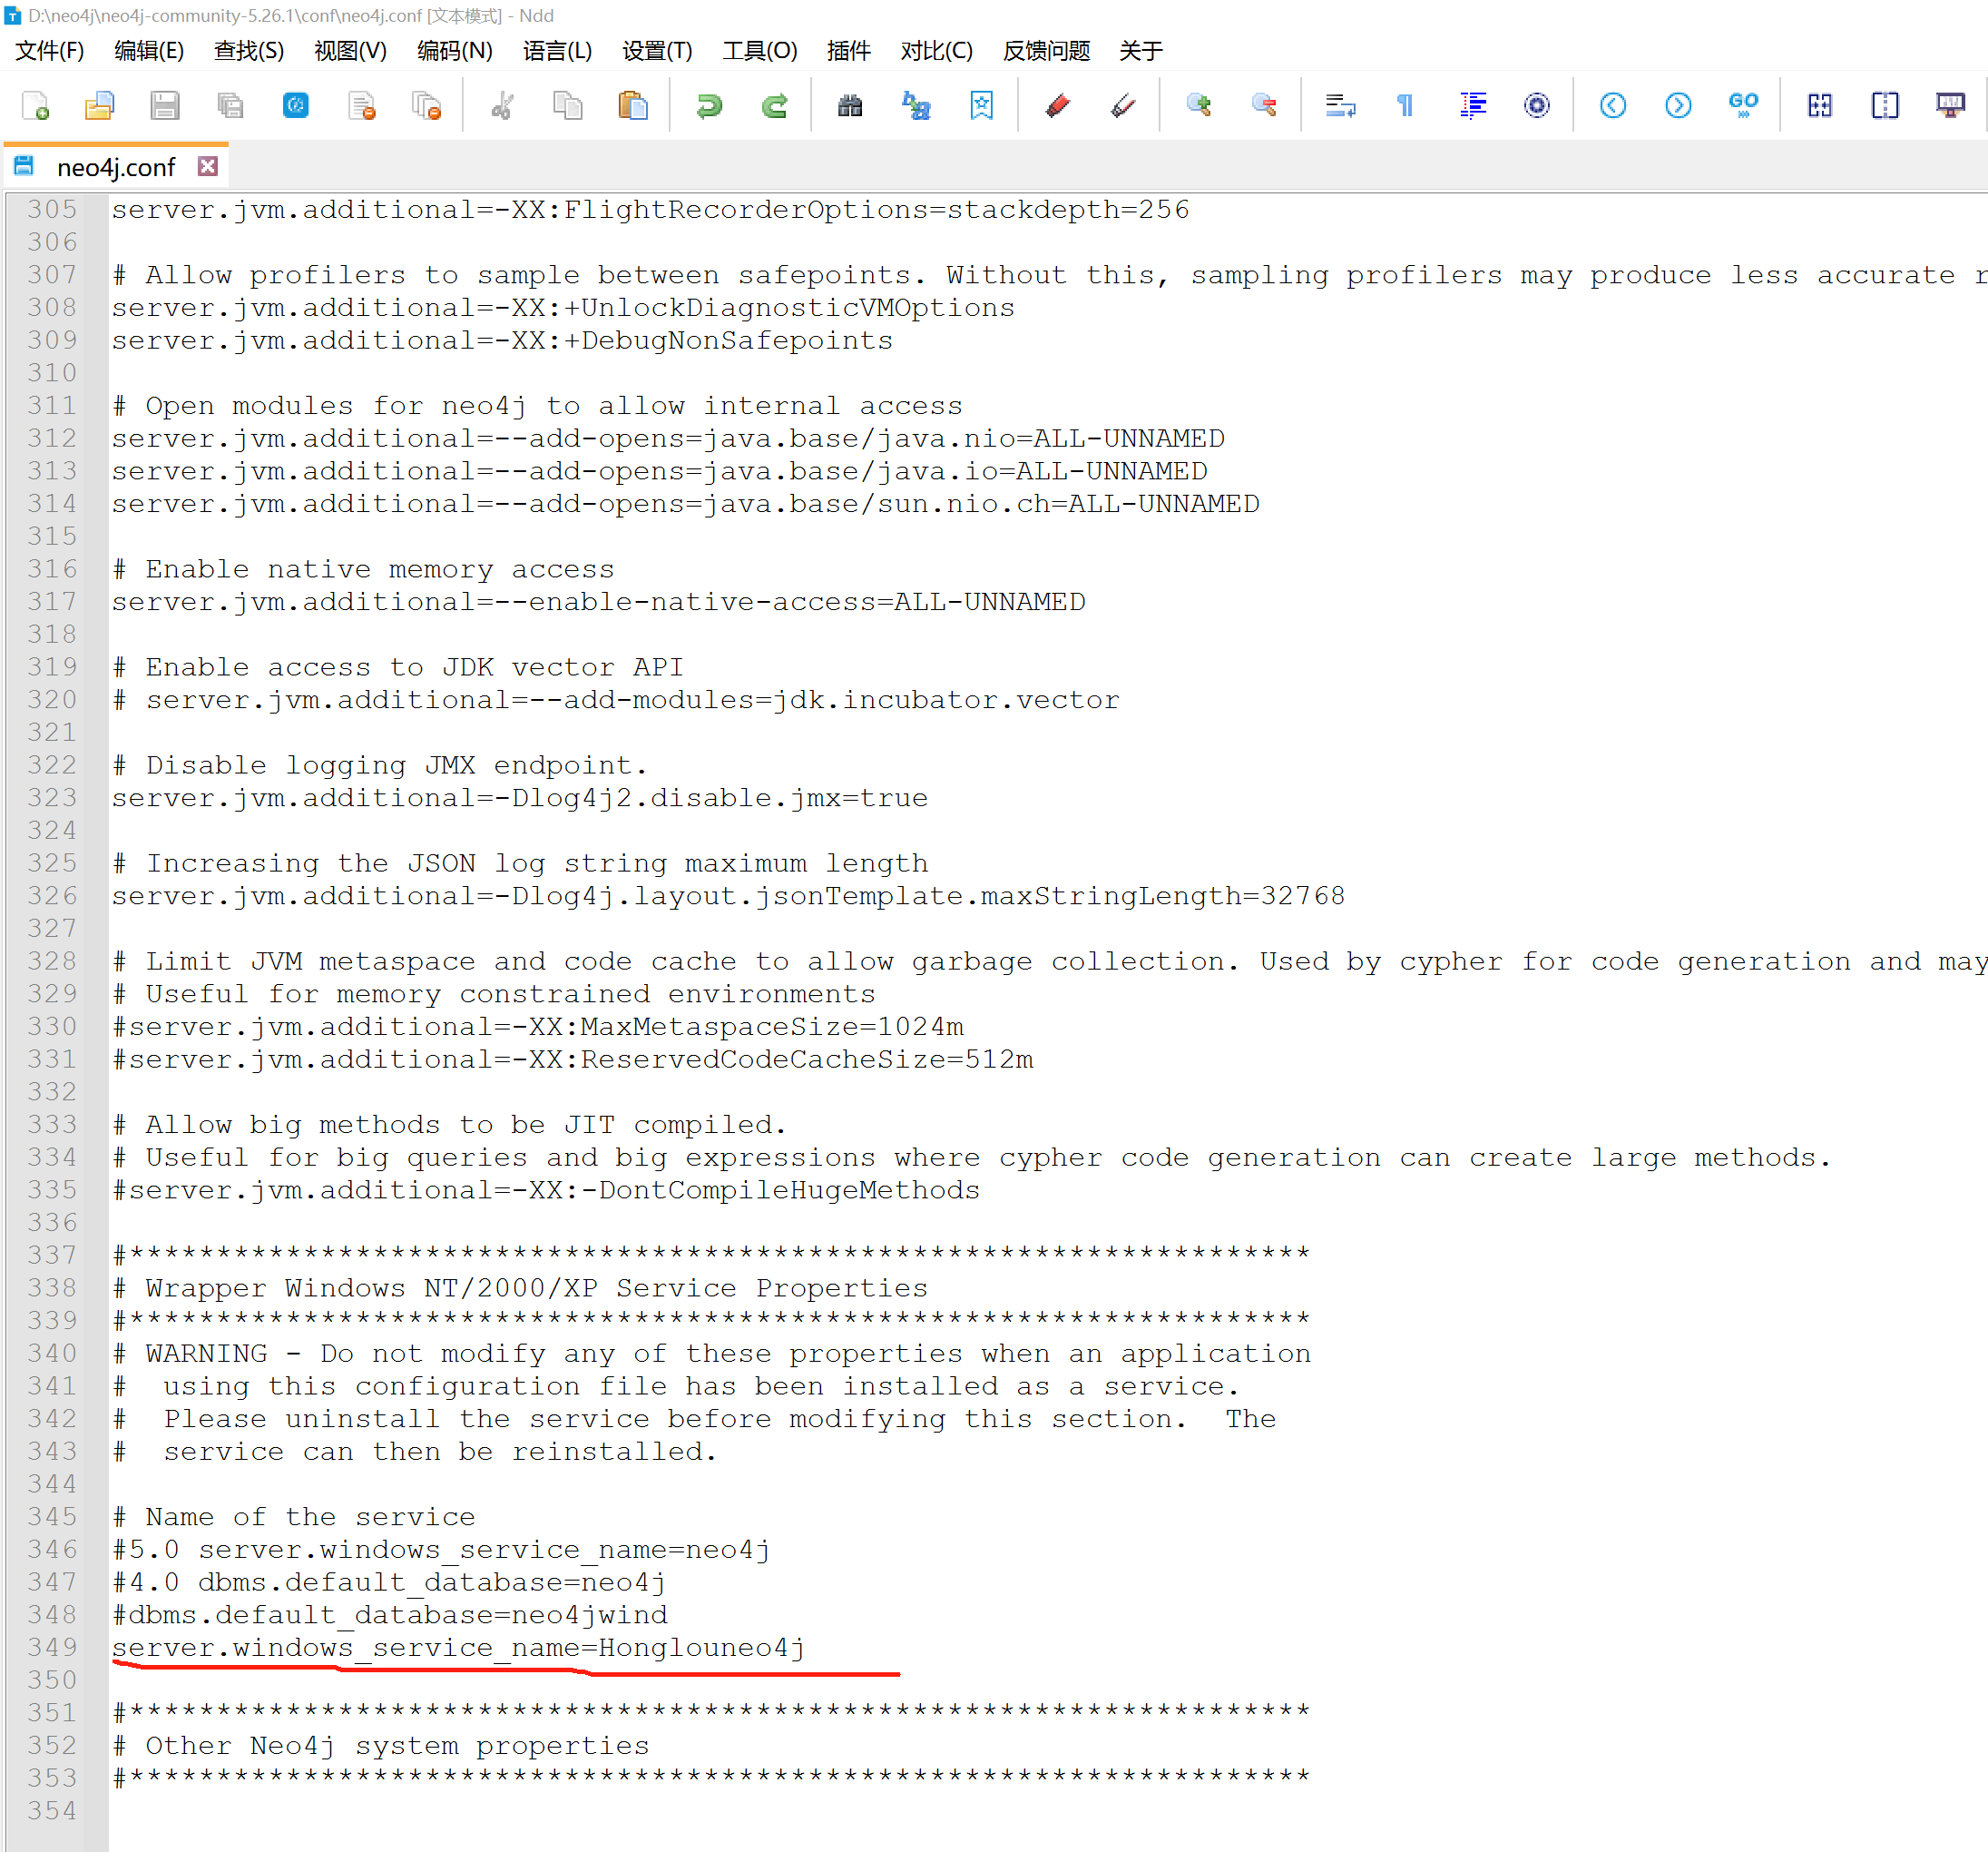1988x1852 pixels.
Task: Close the neo4j.conf tab
Action: pos(207,166)
